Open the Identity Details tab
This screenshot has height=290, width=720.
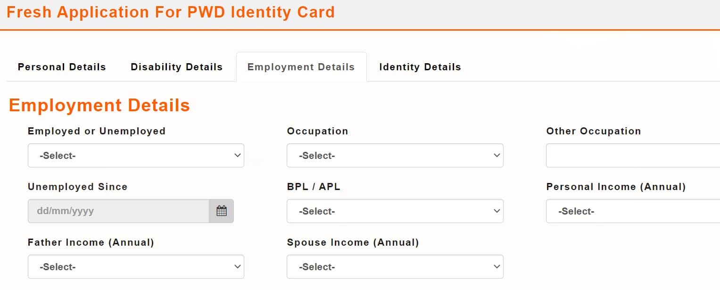pyautogui.click(x=419, y=66)
